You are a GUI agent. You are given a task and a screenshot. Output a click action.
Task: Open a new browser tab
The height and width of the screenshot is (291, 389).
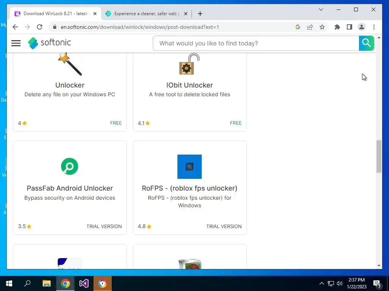(200, 14)
